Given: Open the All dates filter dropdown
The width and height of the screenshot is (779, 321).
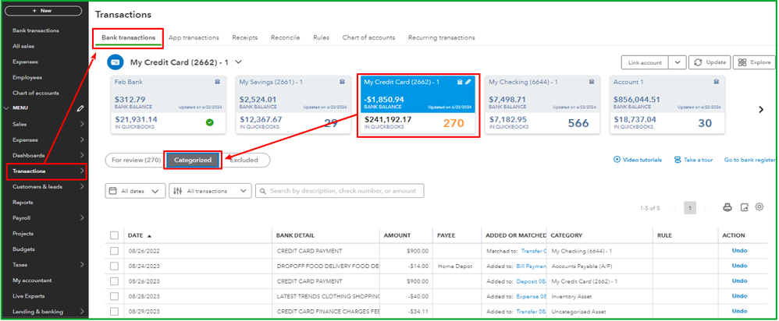Looking at the screenshot, I should [135, 191].
